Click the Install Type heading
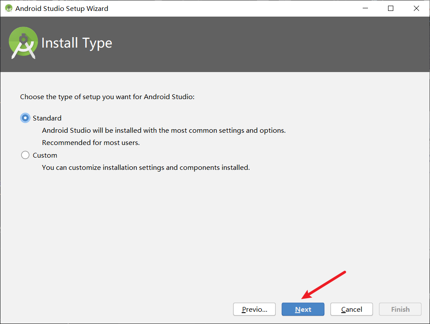 pyautogui.click(x=76, y=43)
